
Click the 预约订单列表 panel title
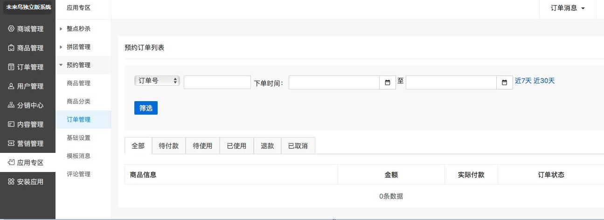[144, 48]
